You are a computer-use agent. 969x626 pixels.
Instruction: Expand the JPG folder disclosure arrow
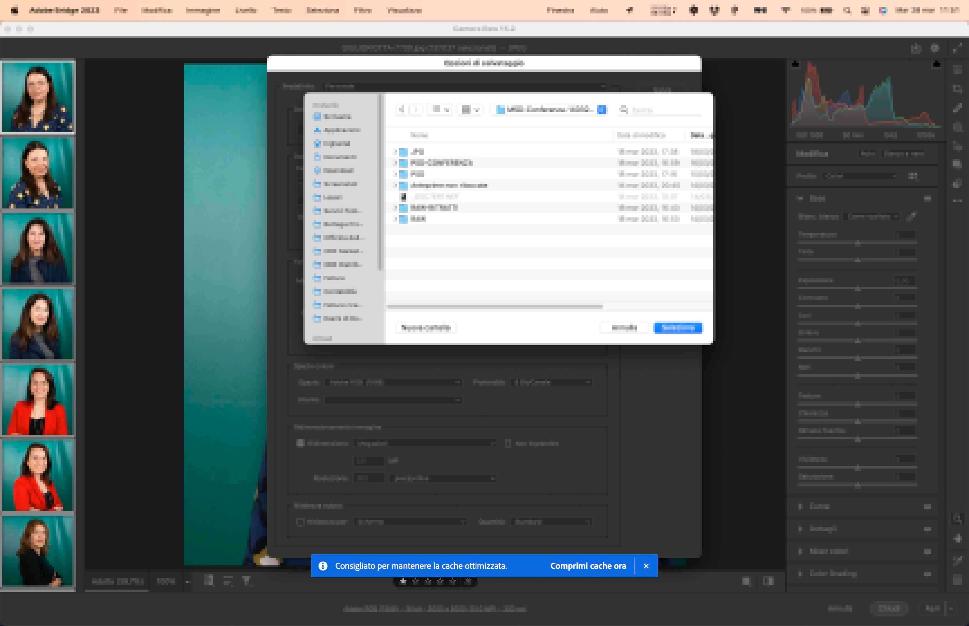(x=395, y=152)
